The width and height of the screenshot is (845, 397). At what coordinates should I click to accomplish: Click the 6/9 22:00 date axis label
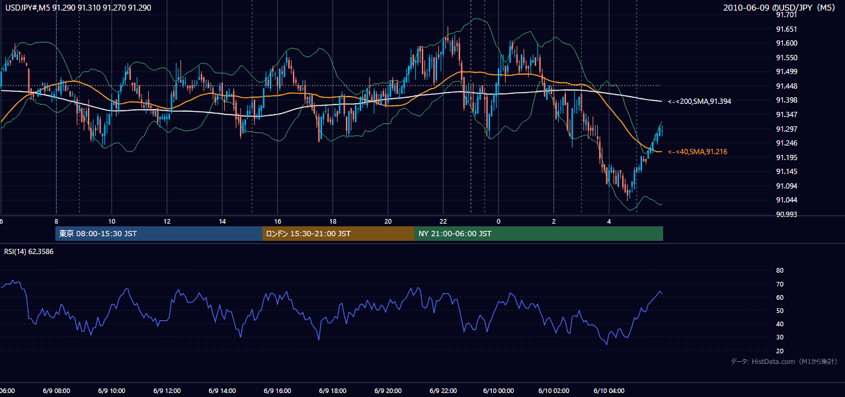443,391
